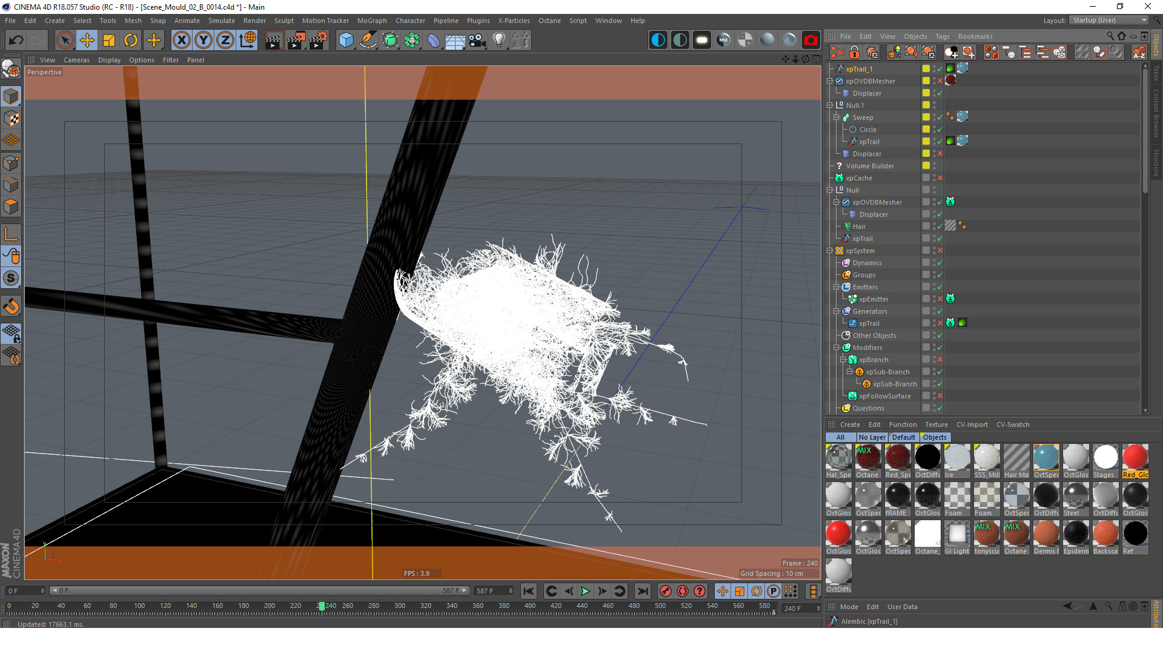Toggle X axis lock icon
This screenshot has height=654, width=1163.
181,41
